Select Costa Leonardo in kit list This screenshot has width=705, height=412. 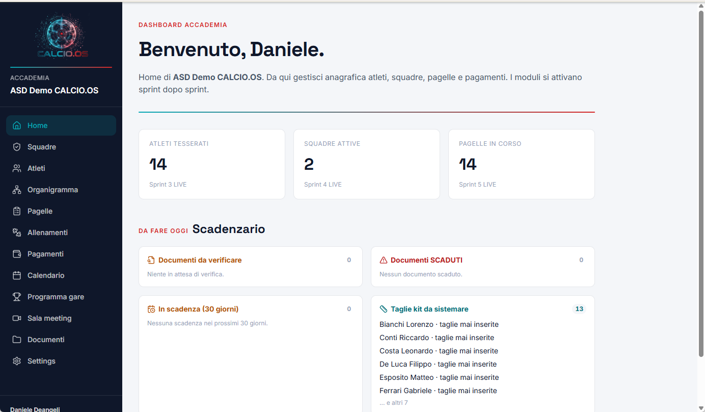point(439,351)
